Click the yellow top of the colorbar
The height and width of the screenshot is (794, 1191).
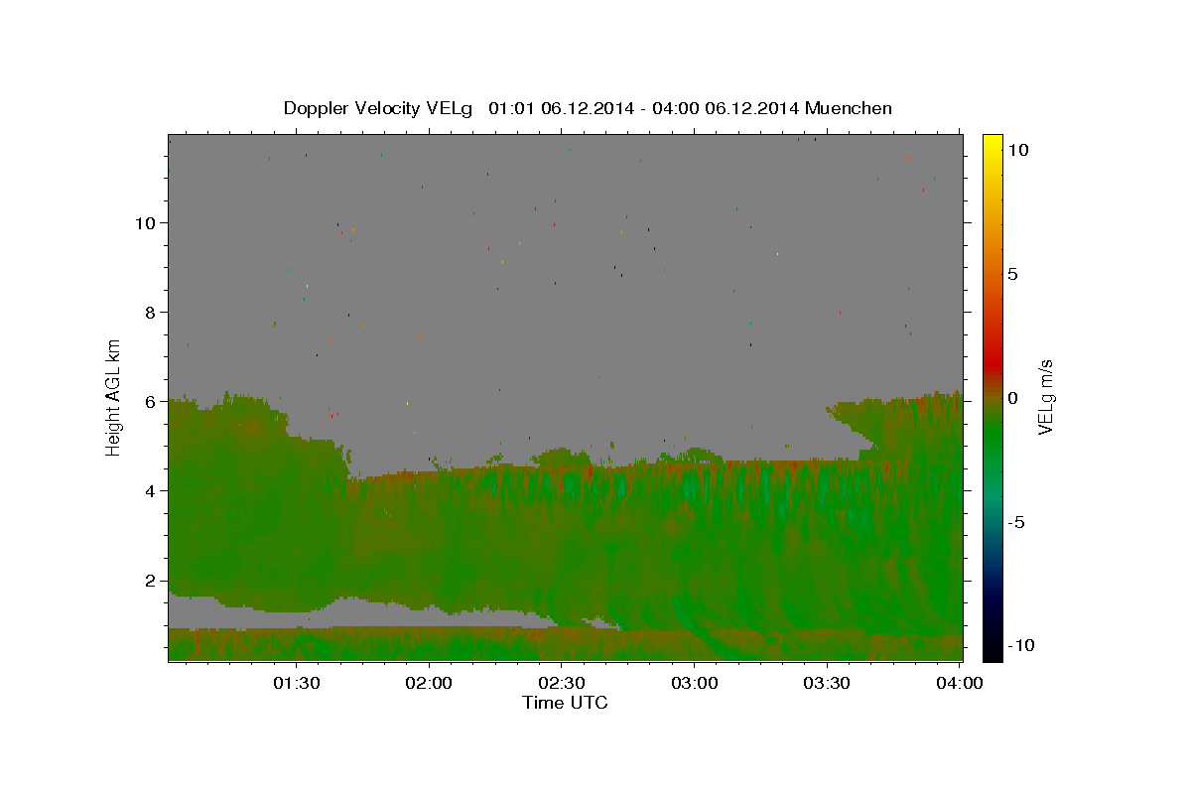pyautogui.click(x=992, y=144)
